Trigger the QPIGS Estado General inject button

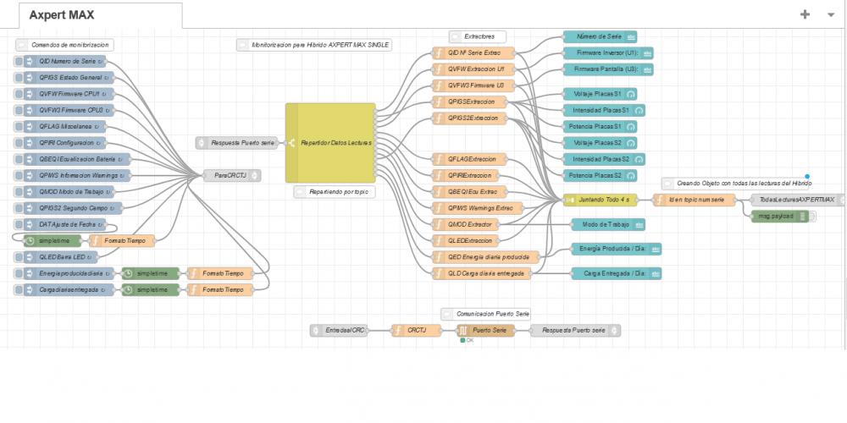coord(19,78)
